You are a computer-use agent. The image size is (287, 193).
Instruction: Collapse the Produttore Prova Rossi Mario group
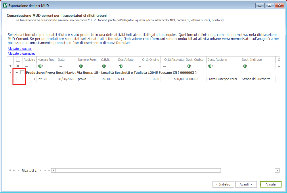click(x=17, y=73)
